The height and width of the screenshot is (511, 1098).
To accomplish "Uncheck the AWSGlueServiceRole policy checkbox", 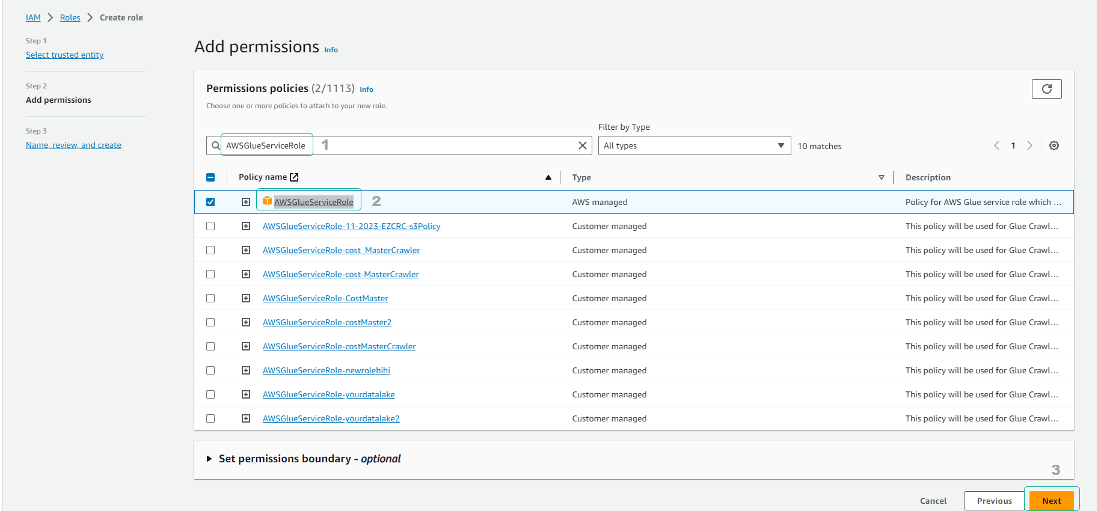I will point(210,202).
